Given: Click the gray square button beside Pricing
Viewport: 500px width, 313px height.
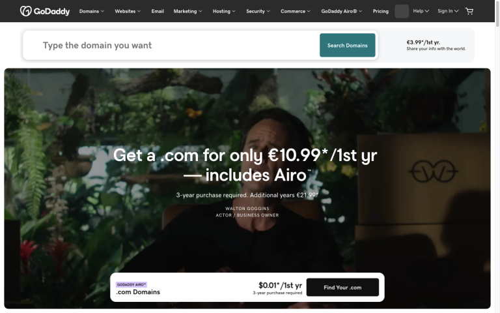Looking at the screenshot, I should [x=402, y=11].
